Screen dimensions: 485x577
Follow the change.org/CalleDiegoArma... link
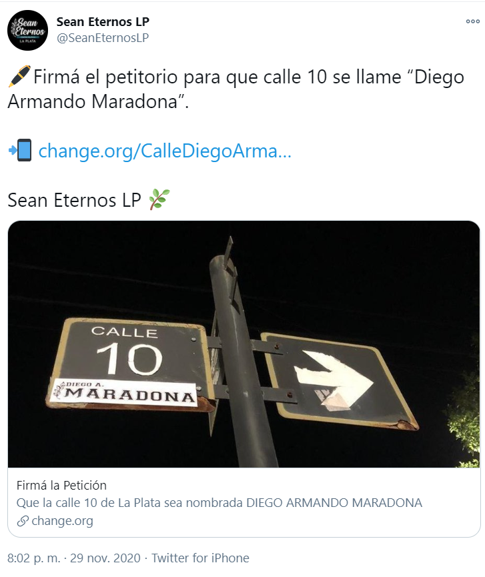pyautogui.click(x=165, y=151)
